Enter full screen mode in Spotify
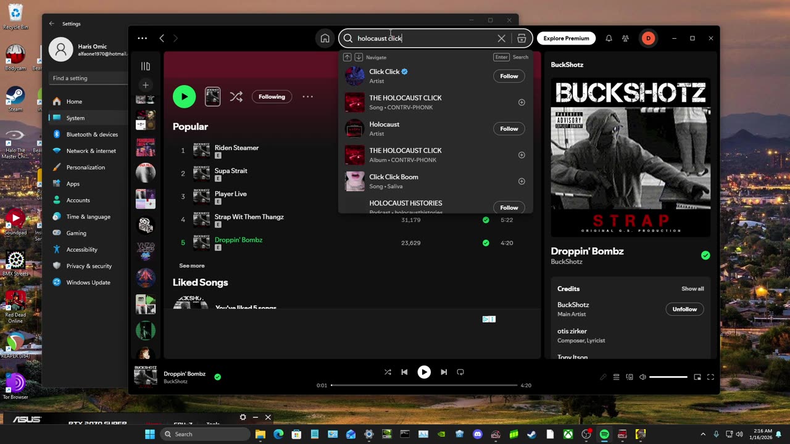790x444 pixels. pyautogui.click(x=710, y=377)
